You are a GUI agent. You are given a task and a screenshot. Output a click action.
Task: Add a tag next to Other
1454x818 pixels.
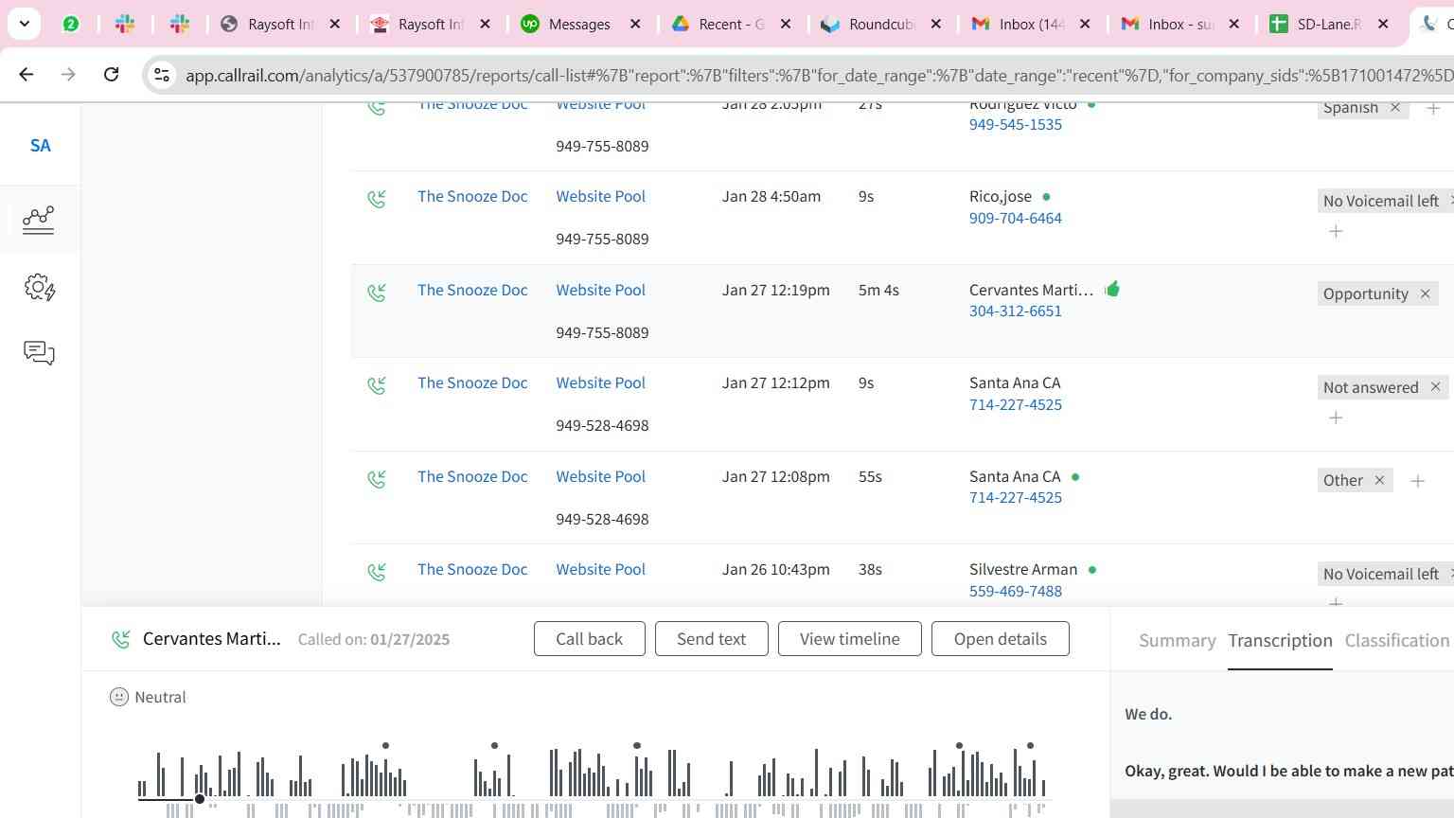1417,481
